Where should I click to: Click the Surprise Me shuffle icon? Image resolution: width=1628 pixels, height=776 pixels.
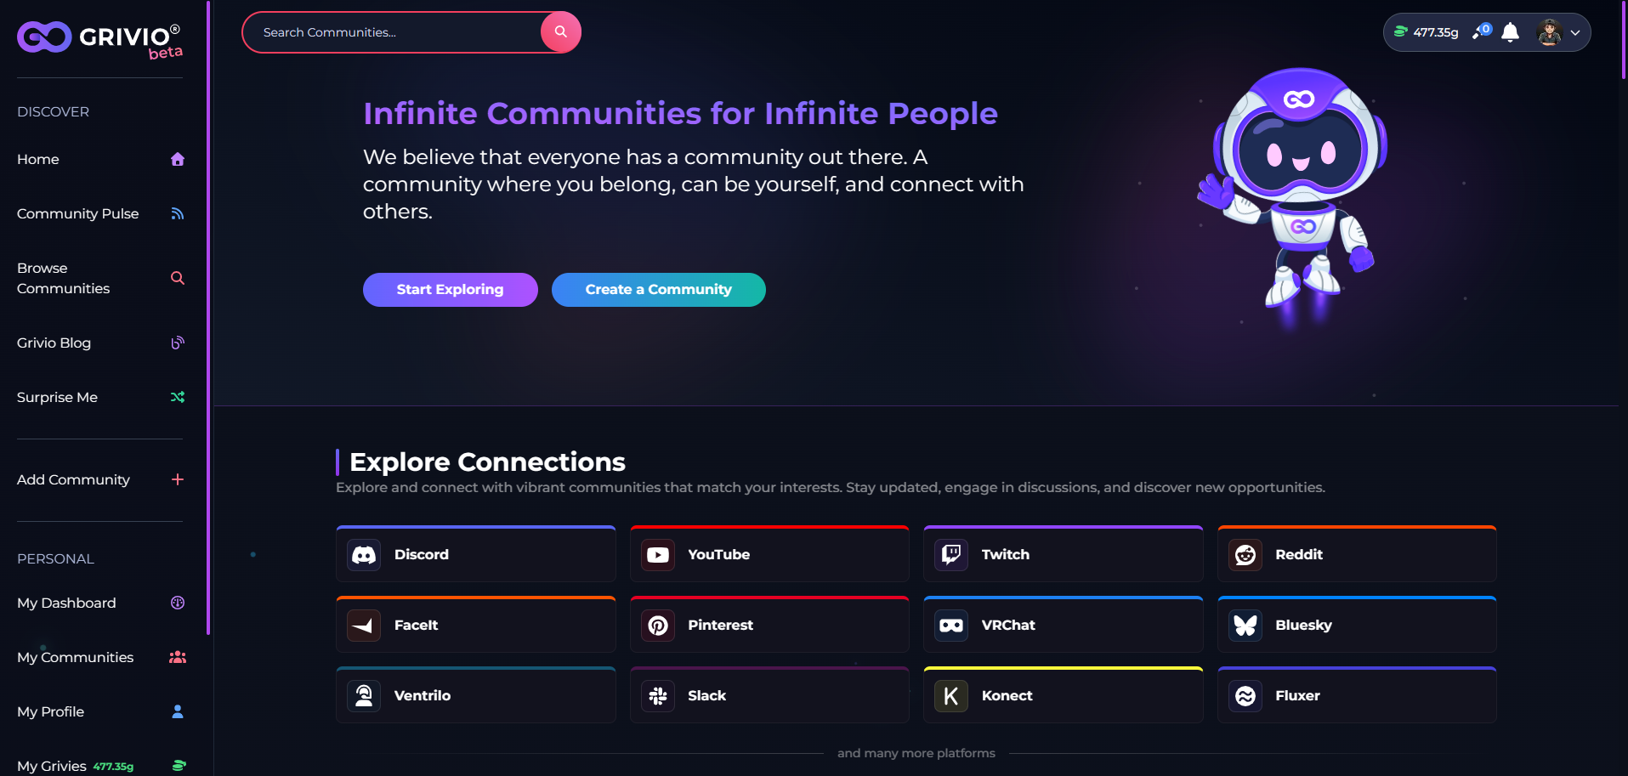click(x=178, y=397)
